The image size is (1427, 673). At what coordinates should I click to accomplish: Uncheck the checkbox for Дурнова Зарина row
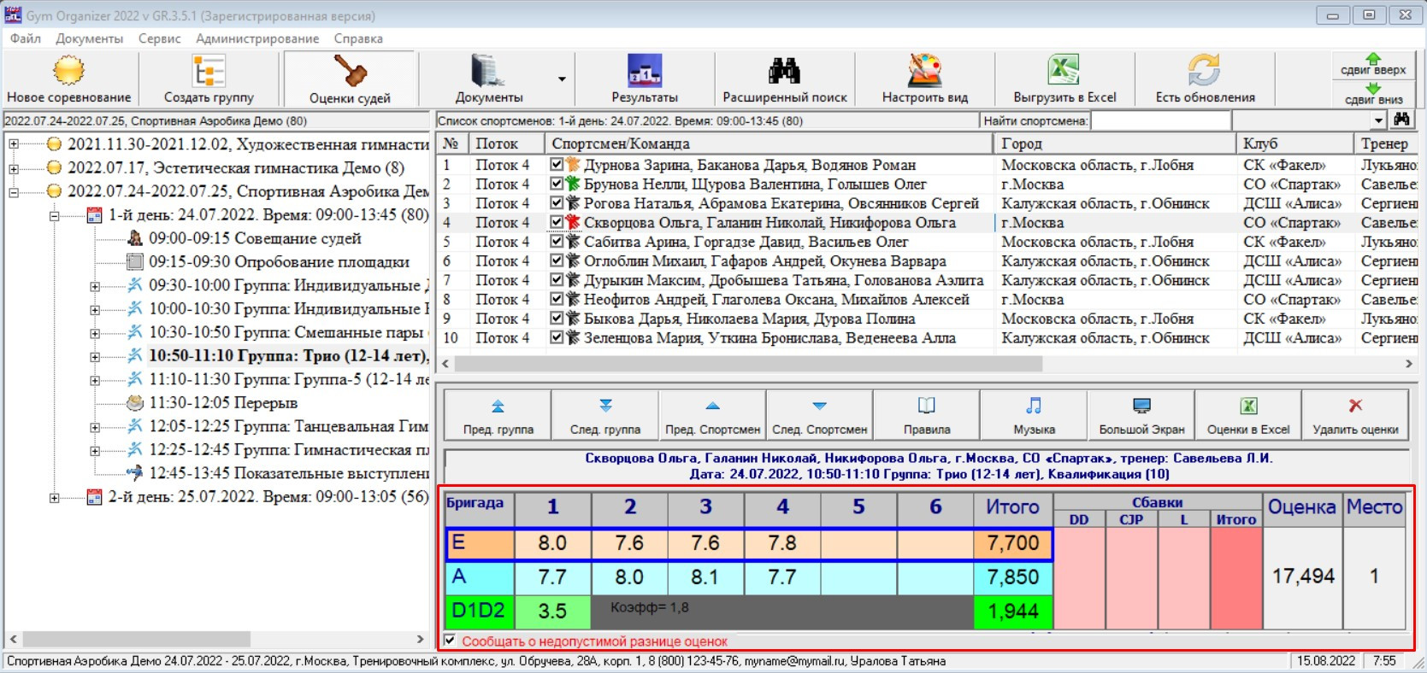click(557, 165)
